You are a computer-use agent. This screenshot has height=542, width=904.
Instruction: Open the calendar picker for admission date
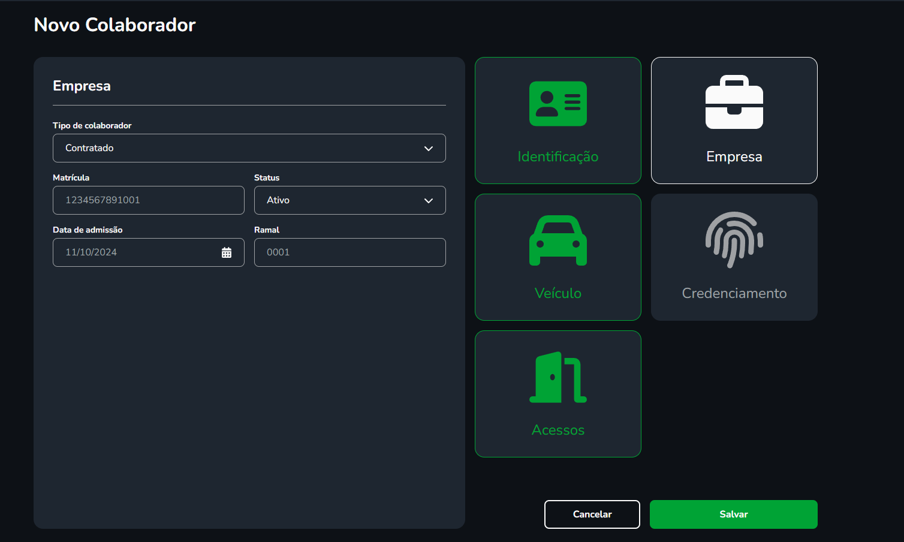[227, 252]
